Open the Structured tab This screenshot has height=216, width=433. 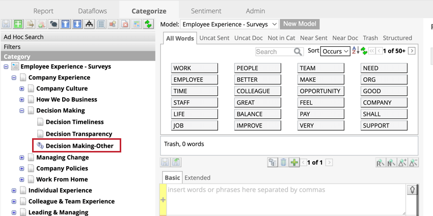coord(397,38)
